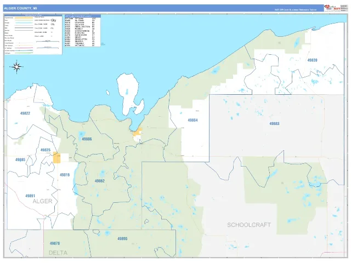351x263 pixels.
Task: Select the 49883 ZIP code label
Action: tap(274, 124)
